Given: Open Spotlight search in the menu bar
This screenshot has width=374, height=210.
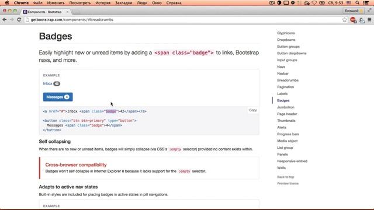Looking at the screenshot, I should coord(357,3).
